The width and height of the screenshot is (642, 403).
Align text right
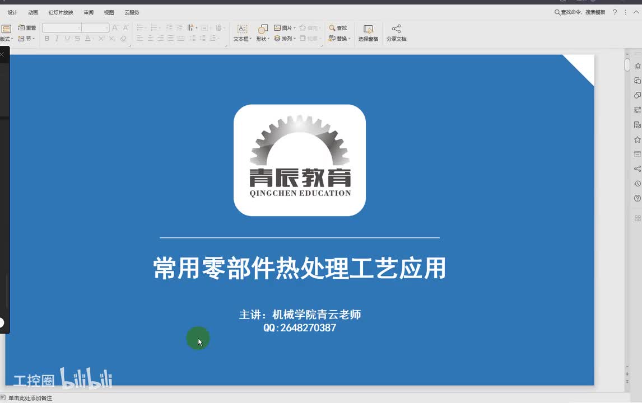[x=160, y=39]
